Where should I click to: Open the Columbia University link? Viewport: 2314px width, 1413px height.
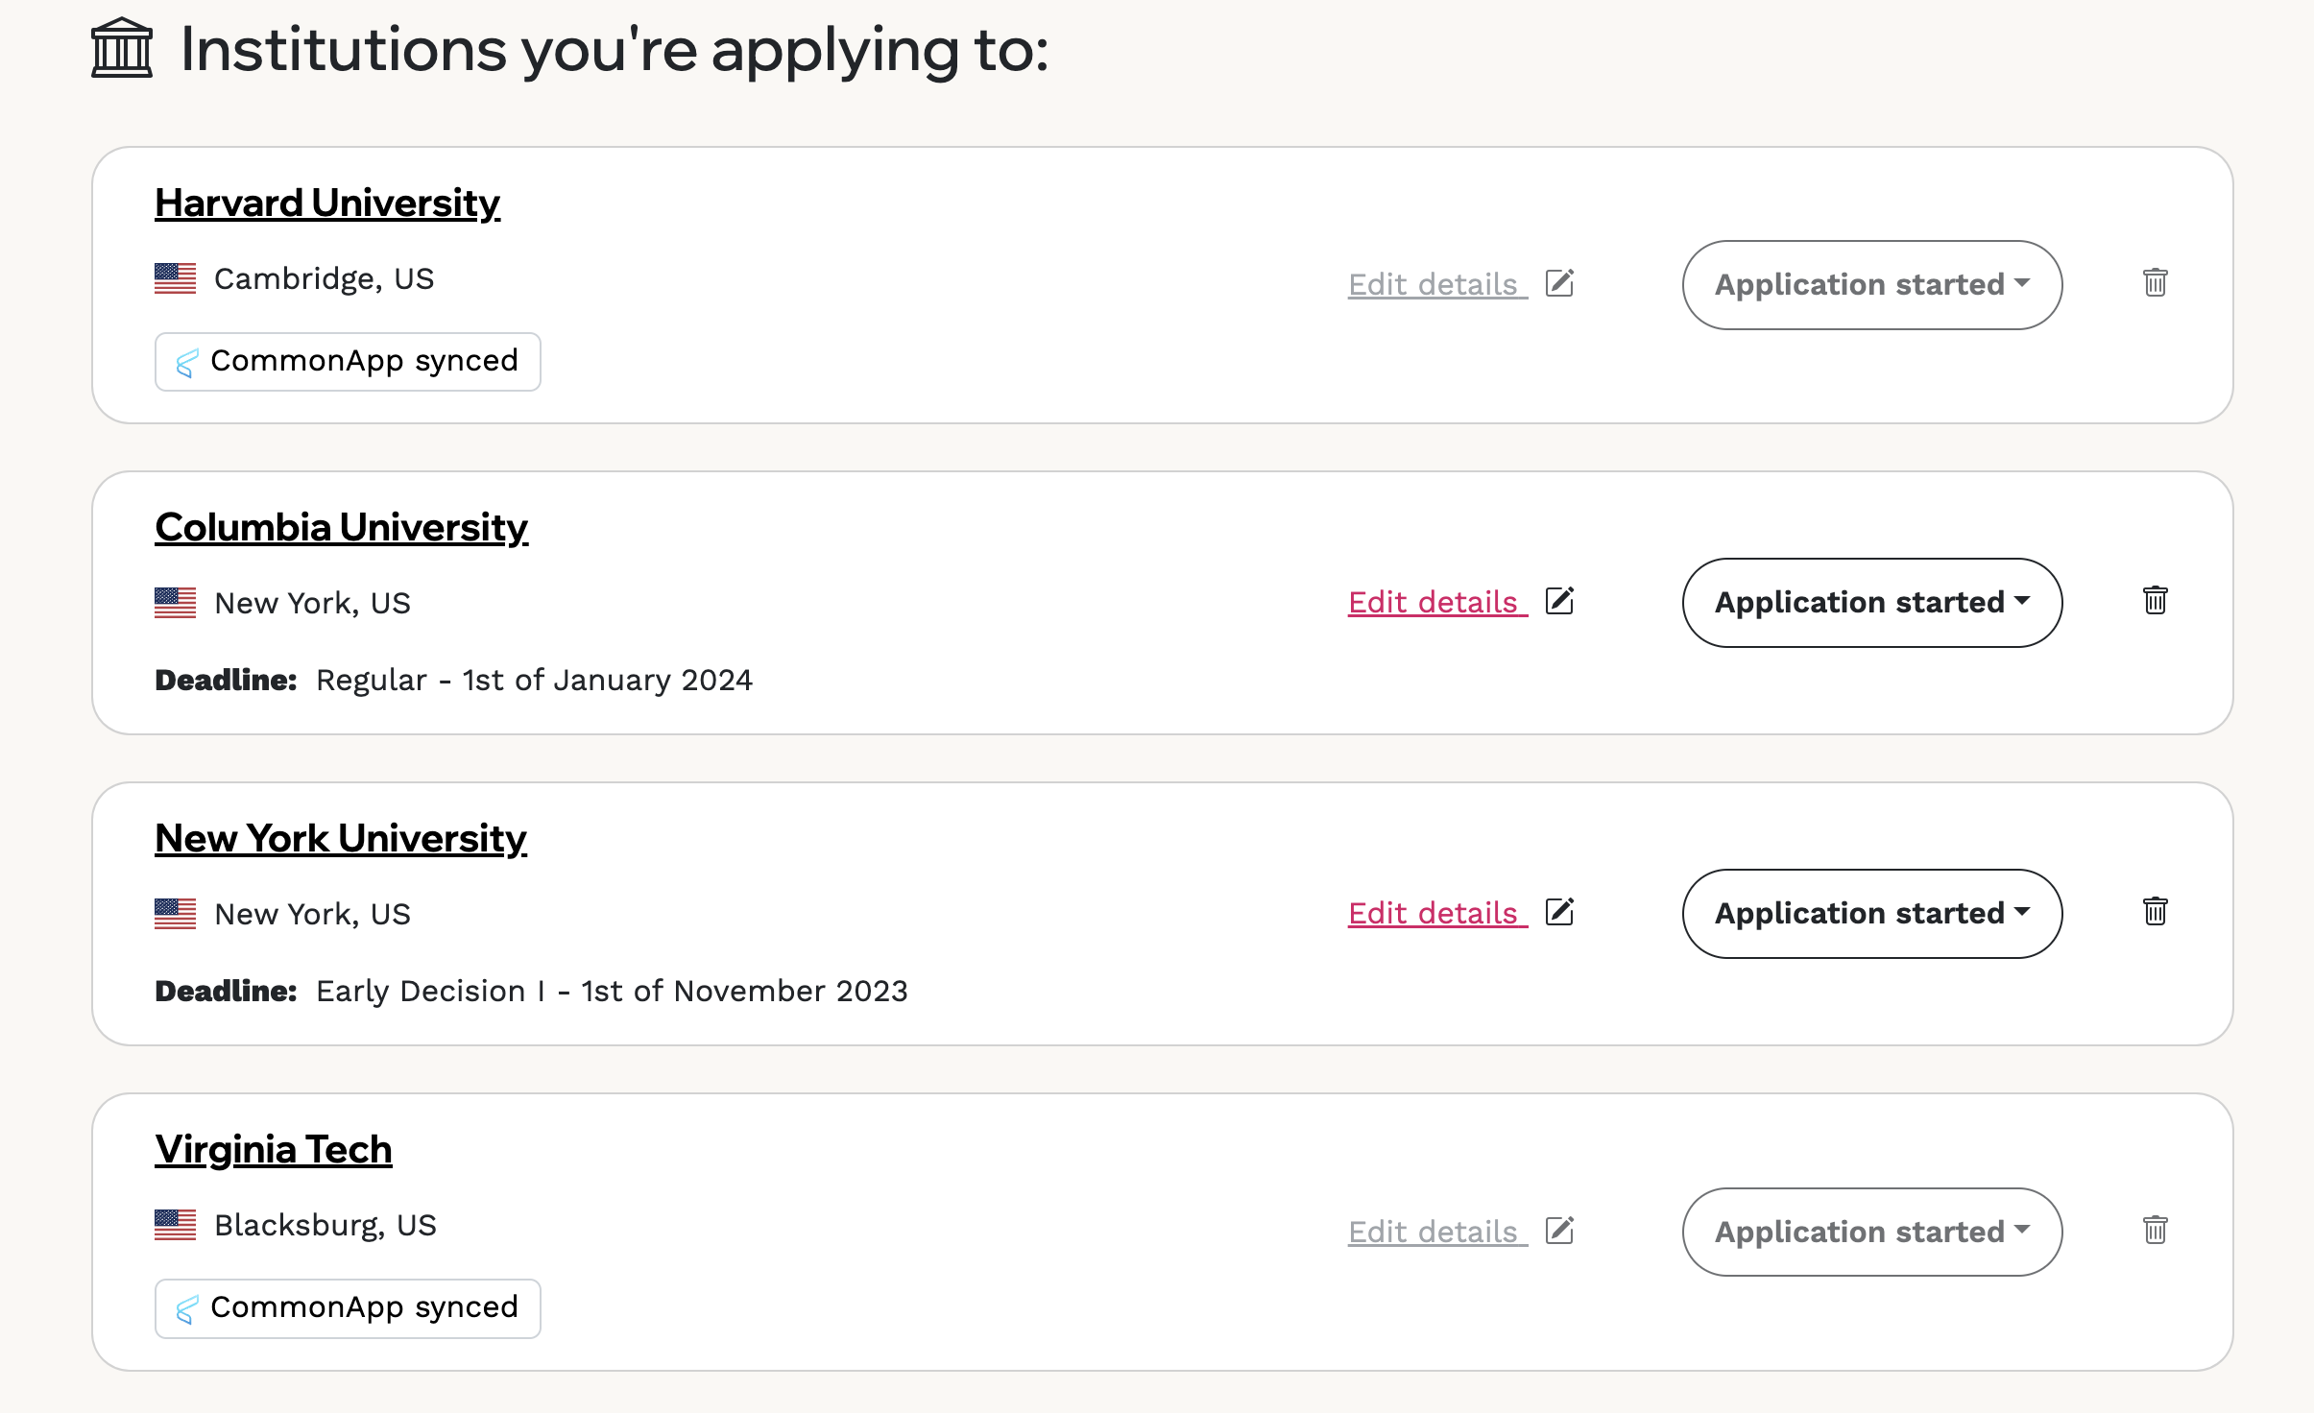341,528
